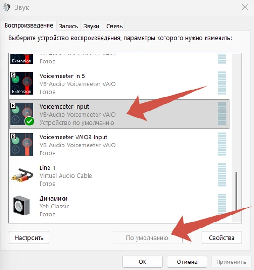Select the Динамики Yeti Classic speaker icon
The image size is (254, 270).
21,206
